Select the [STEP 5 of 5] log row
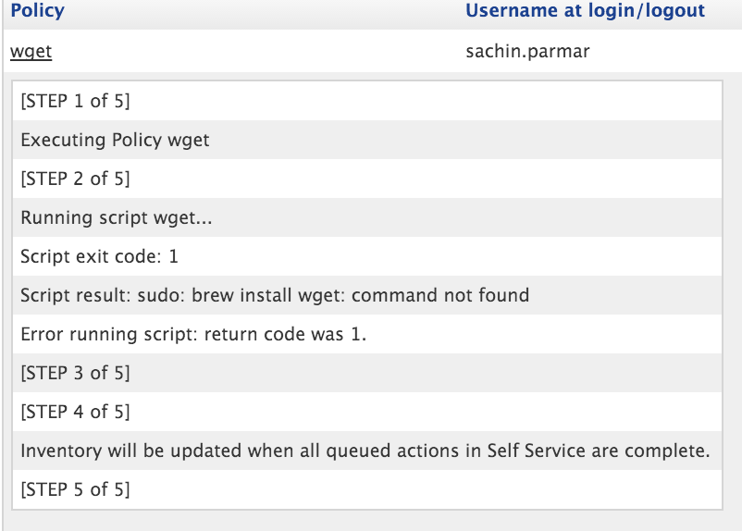This screenshot has width=742, height=531. click(367, 488)
